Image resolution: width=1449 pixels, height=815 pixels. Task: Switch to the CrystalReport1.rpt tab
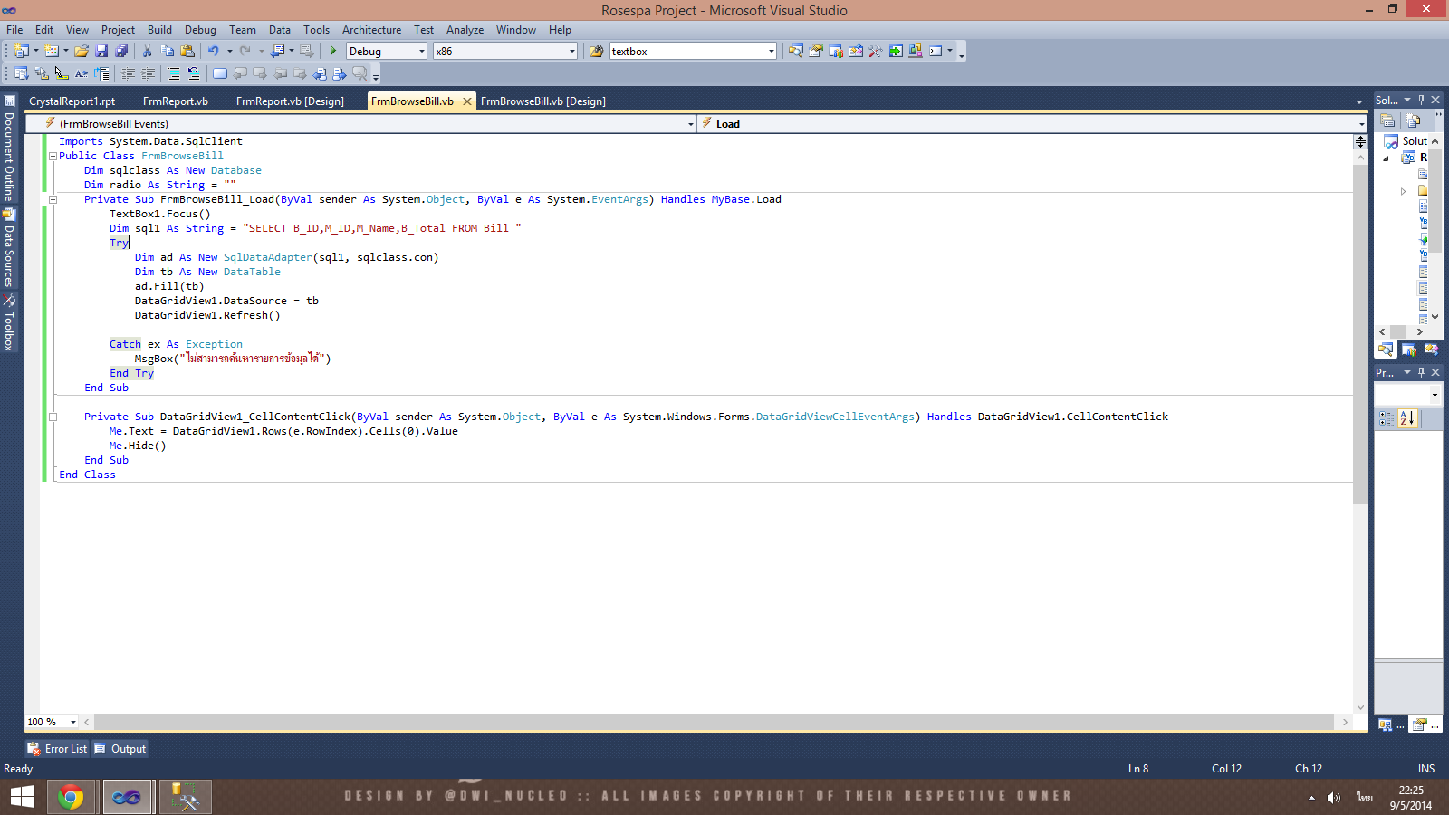point(72,101)
